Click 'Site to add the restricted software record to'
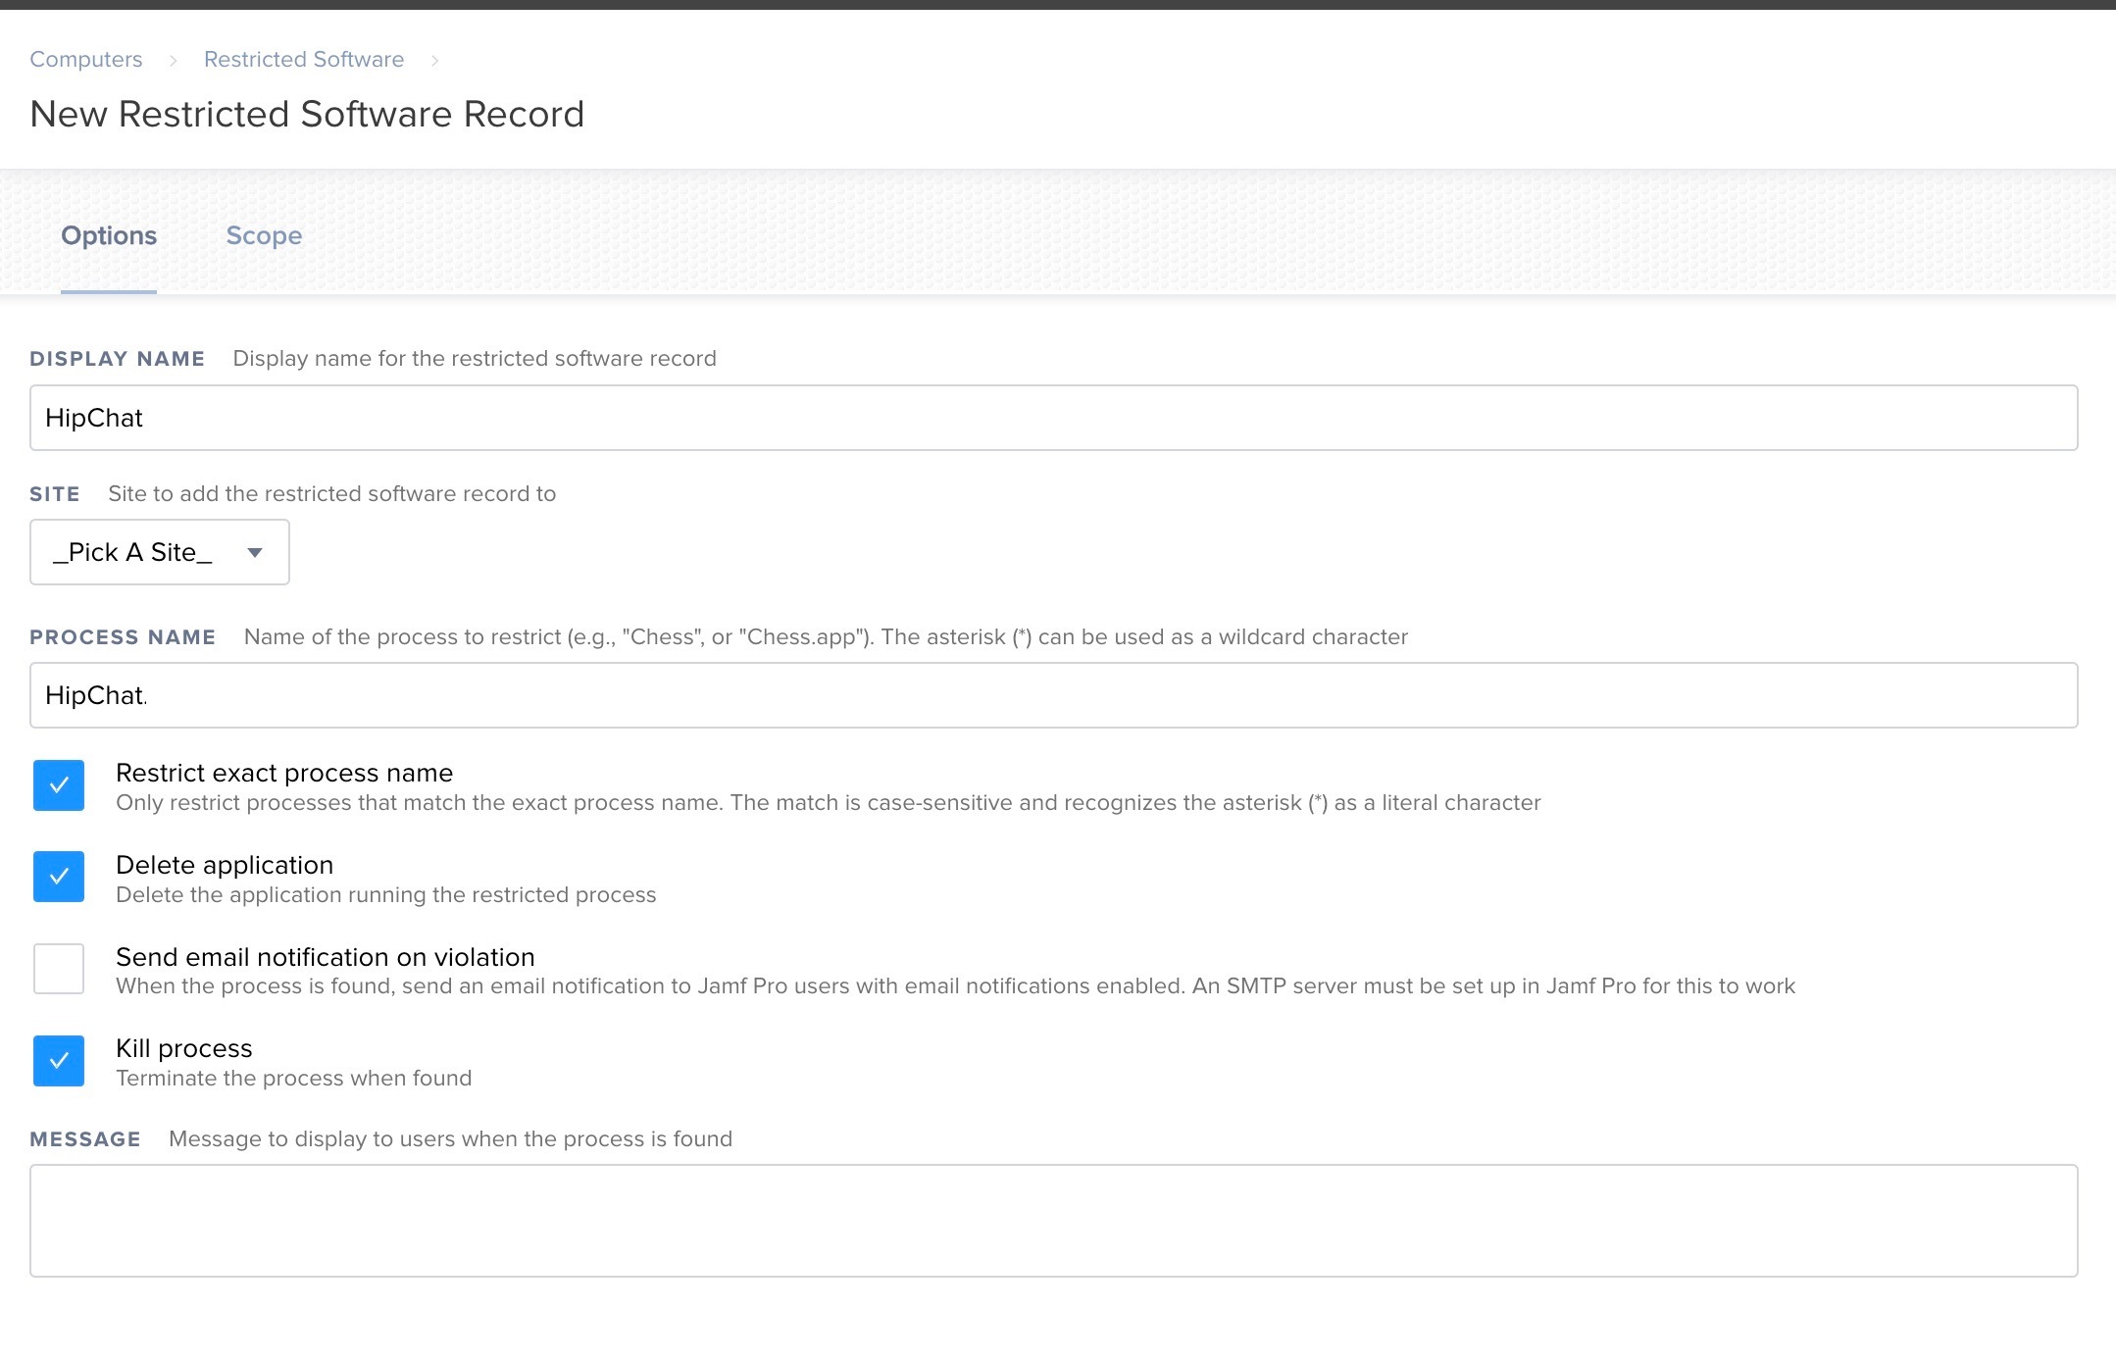Viewport: 2116px width, 1361px height. click(x=332, y=494)
